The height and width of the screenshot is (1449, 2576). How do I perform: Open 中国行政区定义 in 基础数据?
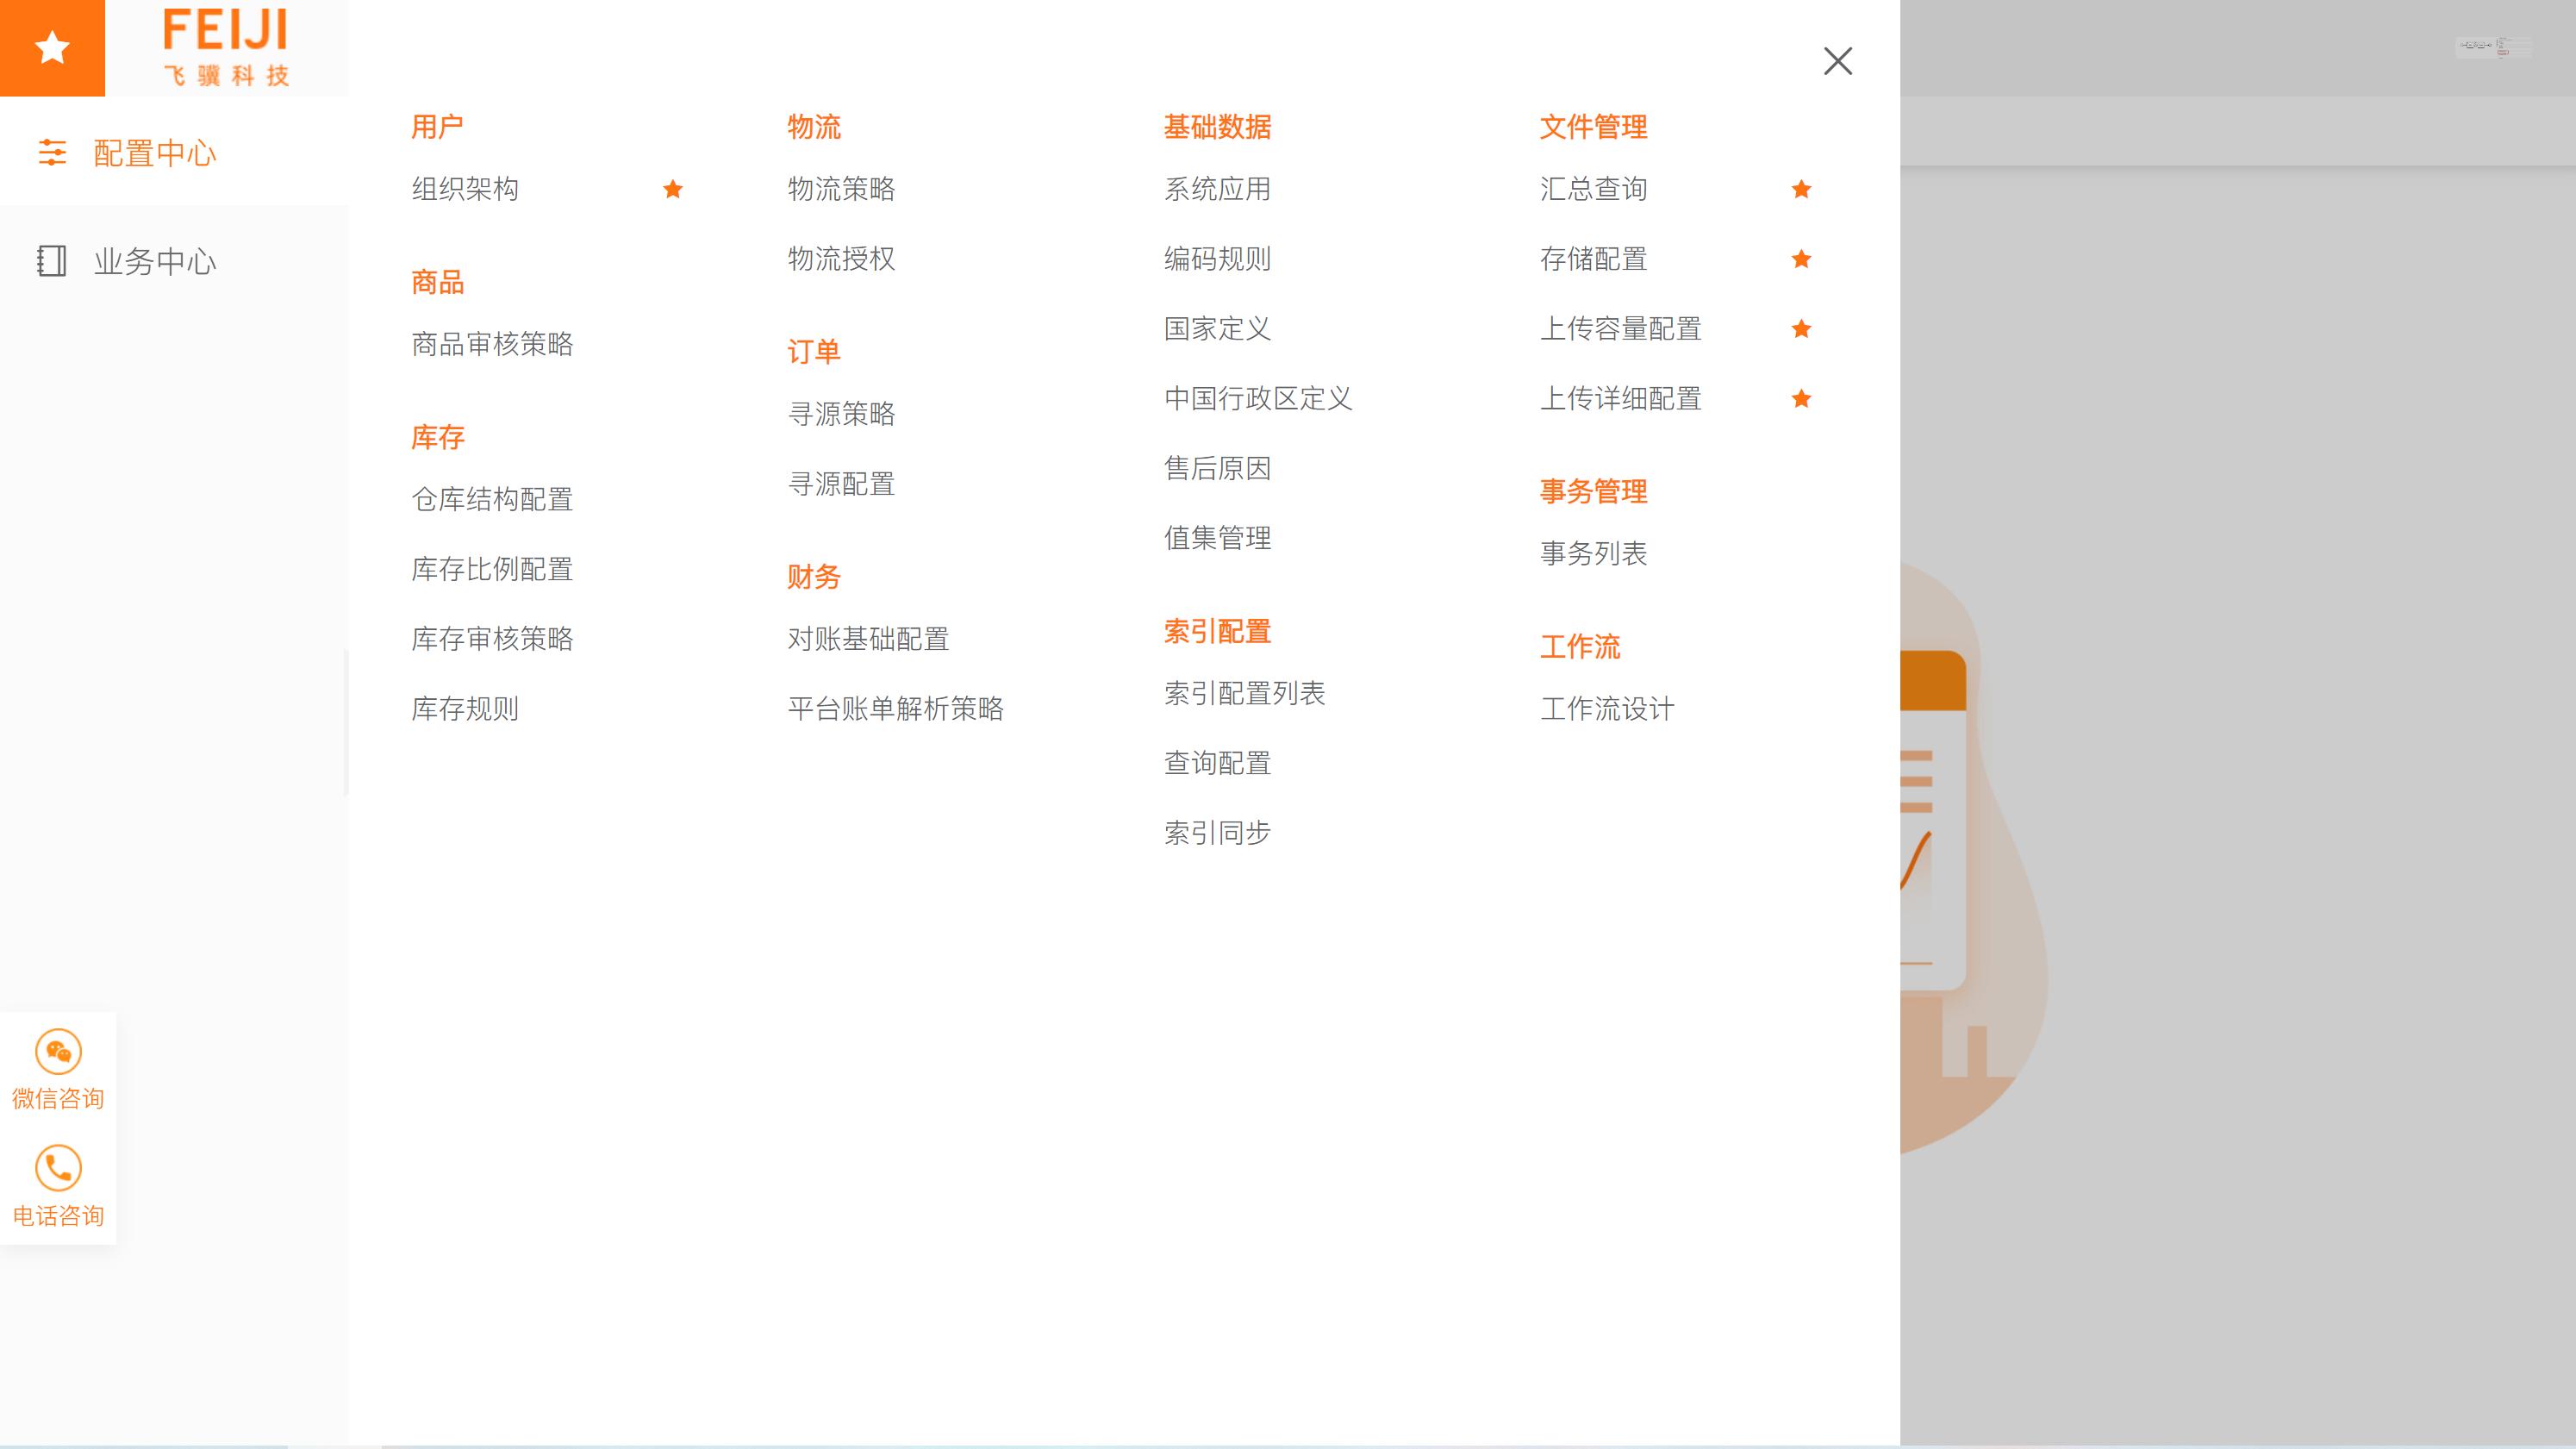[1258, 398]
